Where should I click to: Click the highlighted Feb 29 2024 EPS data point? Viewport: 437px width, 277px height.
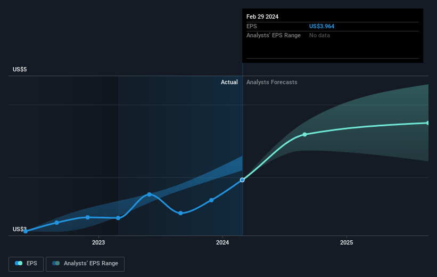242,180
